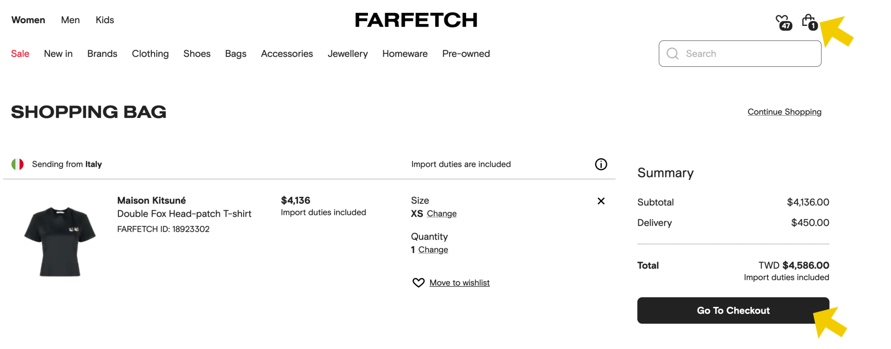This screenshot has width=891, height=349.
Task: Open the wishlist heart icon with 47 items
Action: [783, 22]
